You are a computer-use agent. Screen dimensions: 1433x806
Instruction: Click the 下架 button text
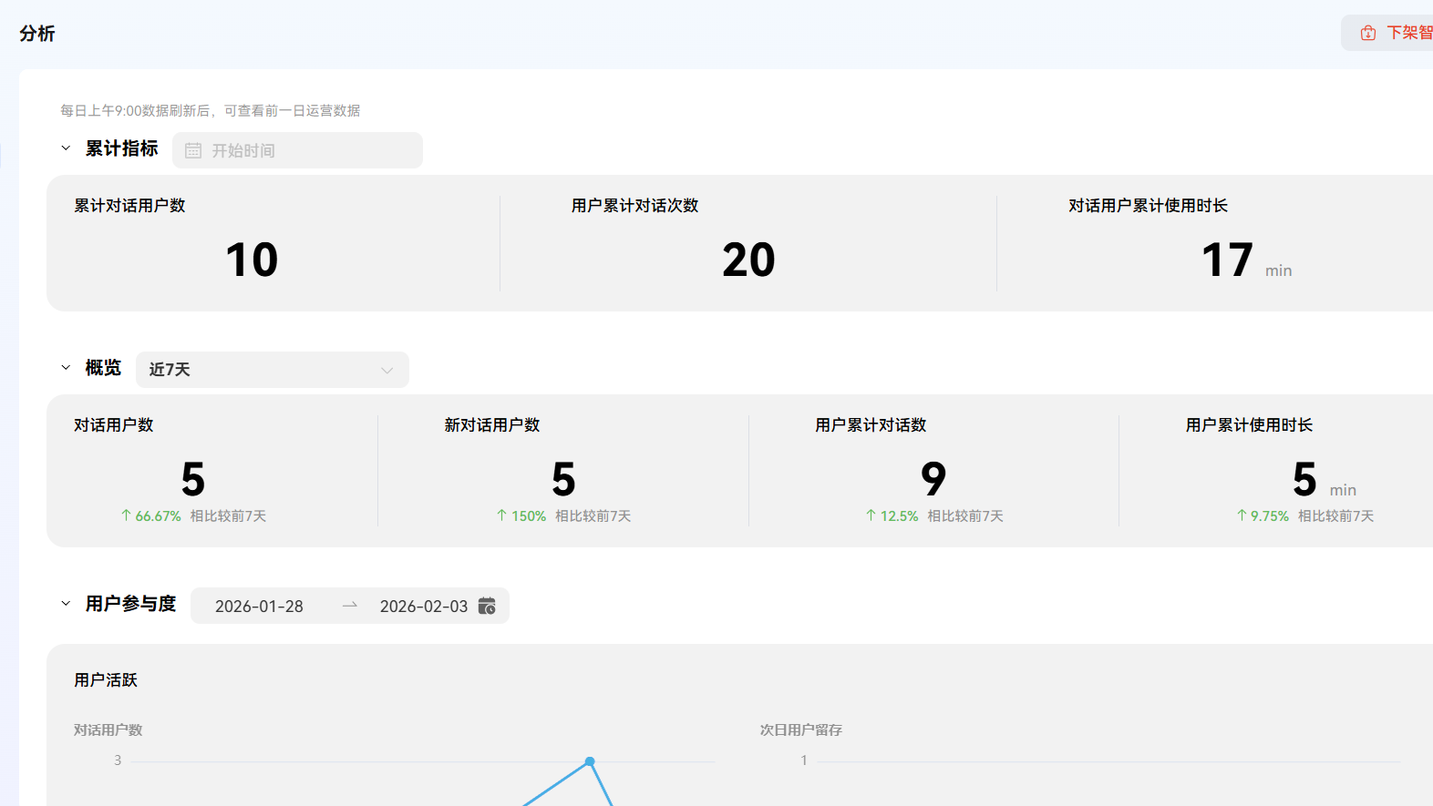click(x=1408, y=34)
